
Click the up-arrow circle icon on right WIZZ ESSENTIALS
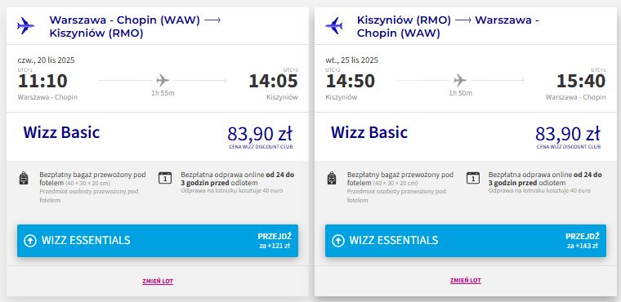pos(337,240)
